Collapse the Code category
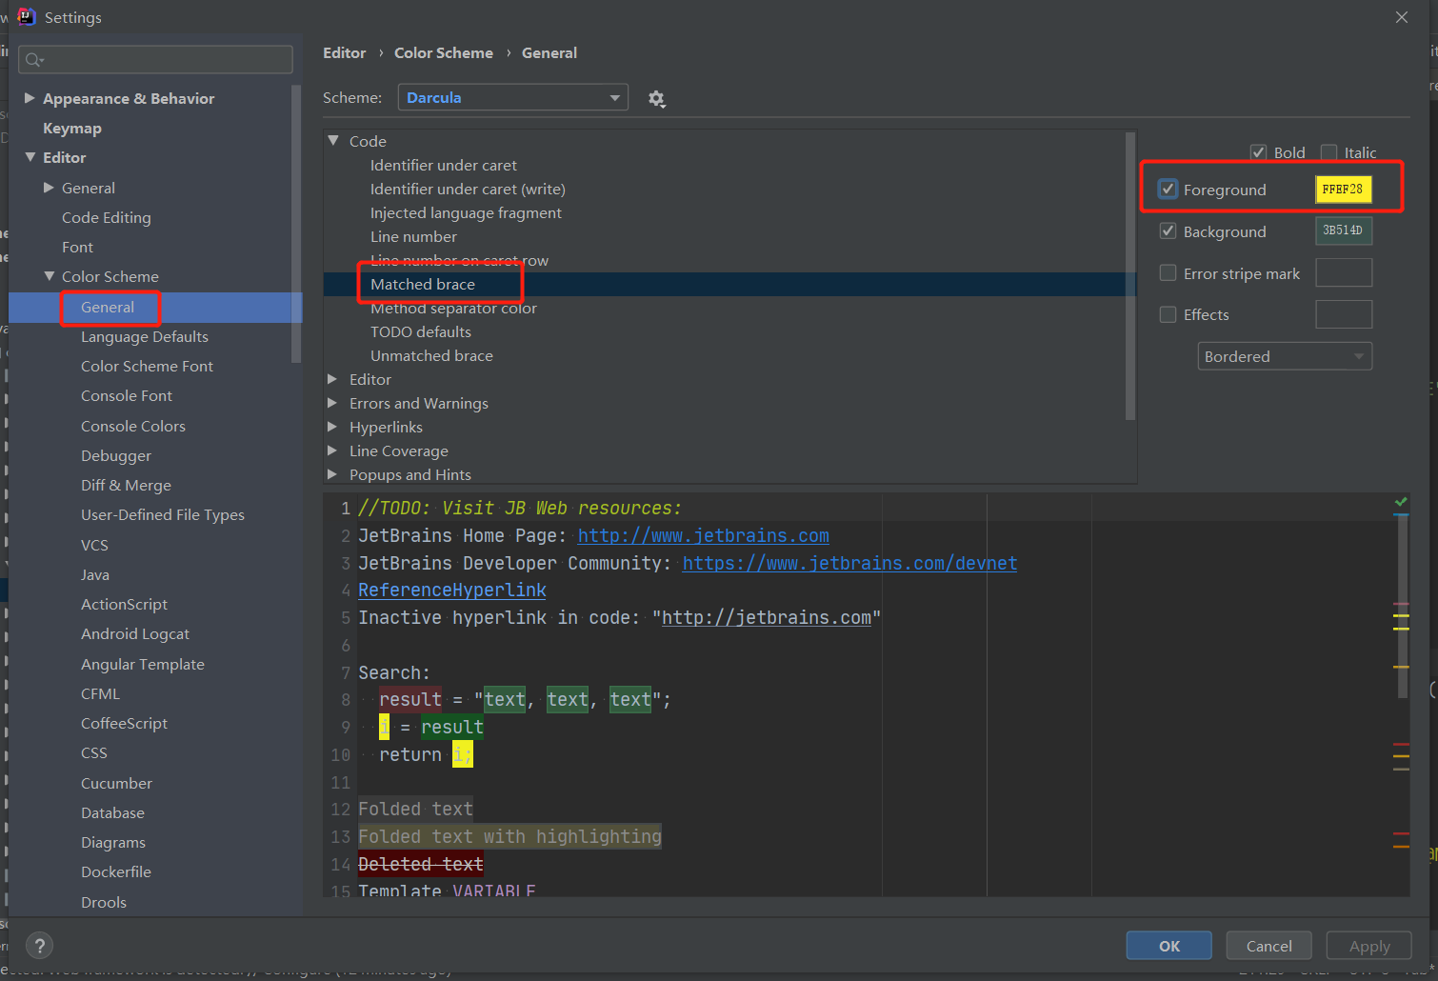Image resolution: width=1438 pixels, height=981 pixels. tap(333, 141)
